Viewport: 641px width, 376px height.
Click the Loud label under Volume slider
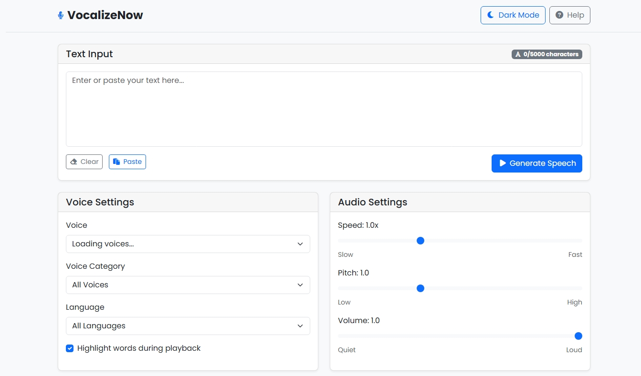[x=574, y=350]
